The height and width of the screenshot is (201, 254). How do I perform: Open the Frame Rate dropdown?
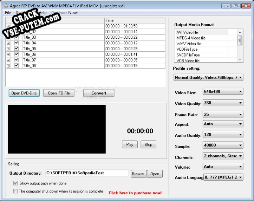223,114
